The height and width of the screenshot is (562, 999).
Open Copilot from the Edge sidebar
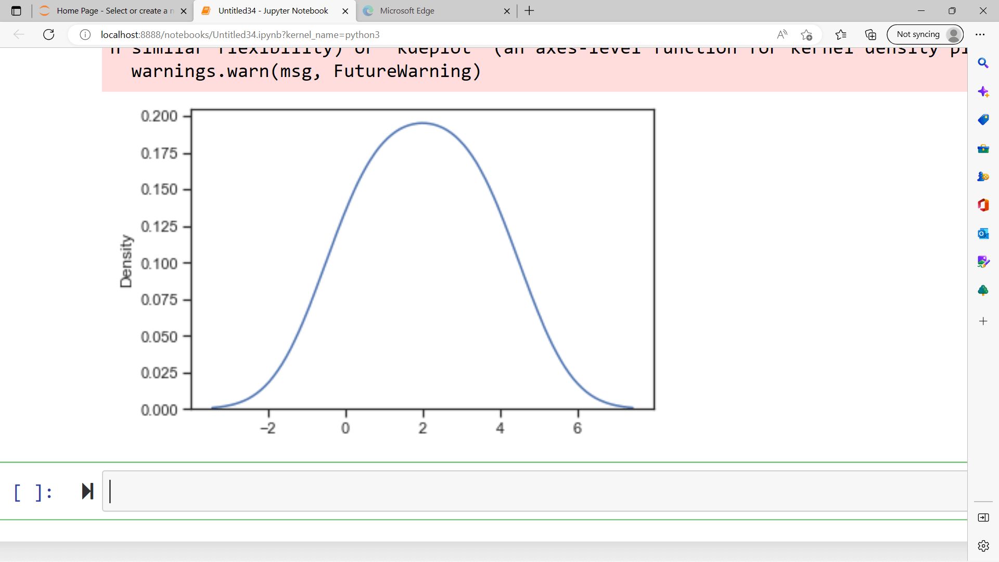(984, 92)
